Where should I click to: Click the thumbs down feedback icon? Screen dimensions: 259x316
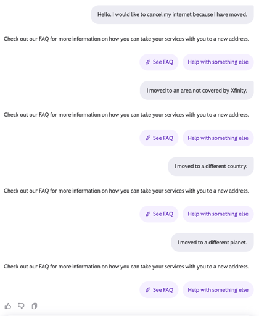point(21,306)
